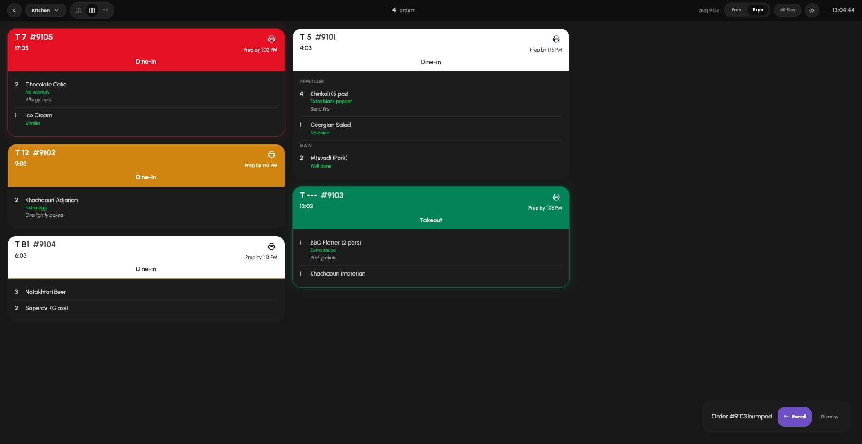
Task: Print ticket for takeout order #9103
Action: 556,197
